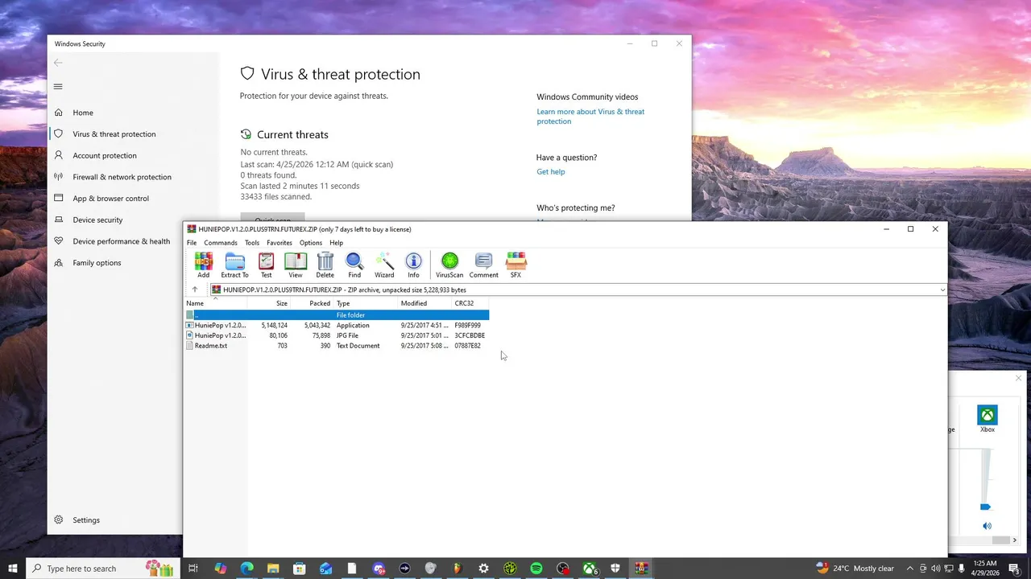The width and height of the screenshot is (1031, 579).
Task: Click the hamburger menu icon in Windows Security
Action: click(x=58, y=87)
